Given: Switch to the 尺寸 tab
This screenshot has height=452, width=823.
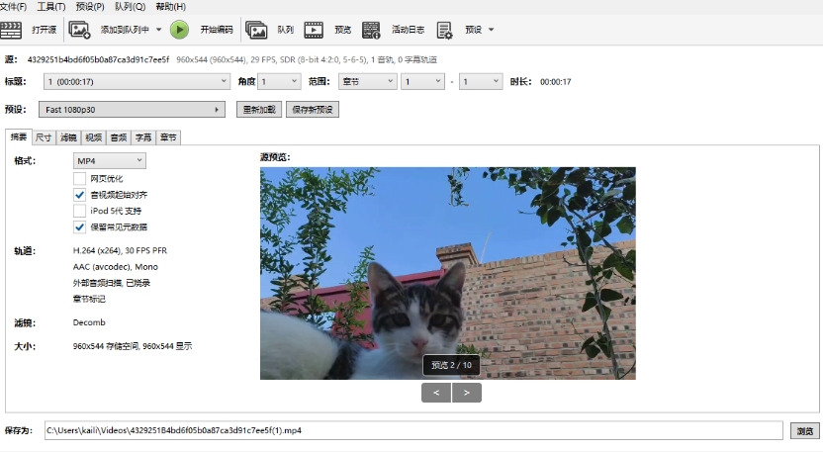Looking at the screenshot, I should [x=44, y=137].
